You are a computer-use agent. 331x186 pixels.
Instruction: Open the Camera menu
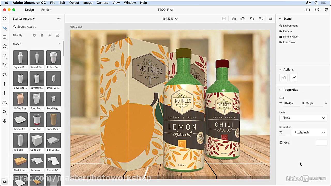pos(102,3)
